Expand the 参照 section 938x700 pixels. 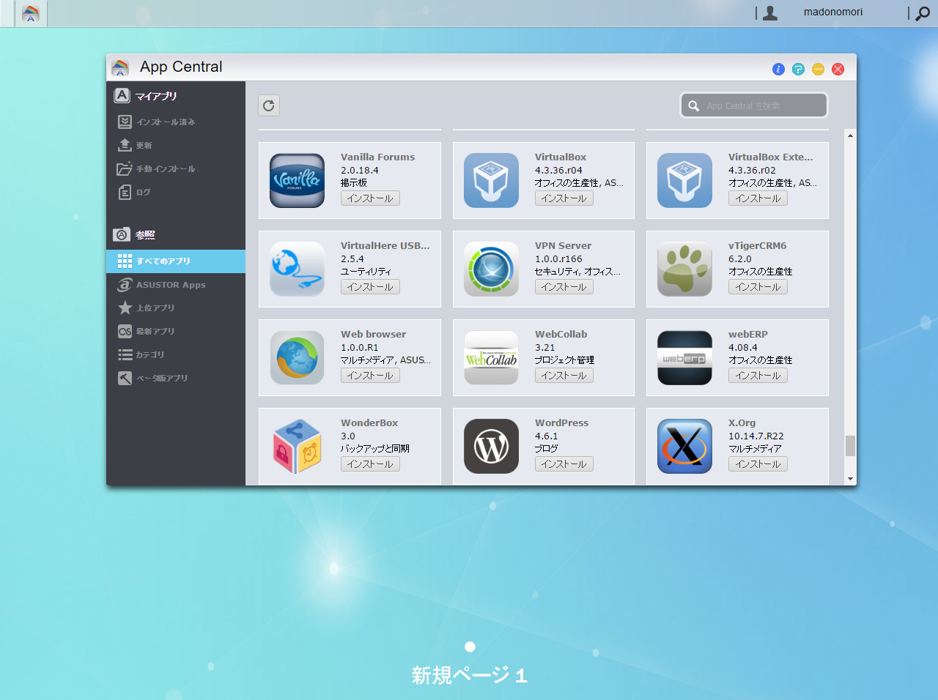tap(144, 234)
